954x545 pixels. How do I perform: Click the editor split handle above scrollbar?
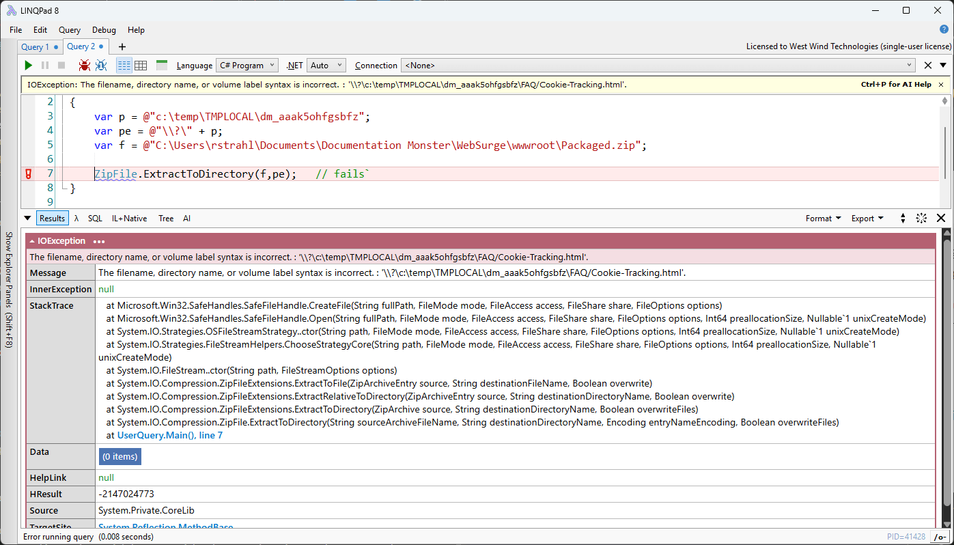[x=944, y=100]
